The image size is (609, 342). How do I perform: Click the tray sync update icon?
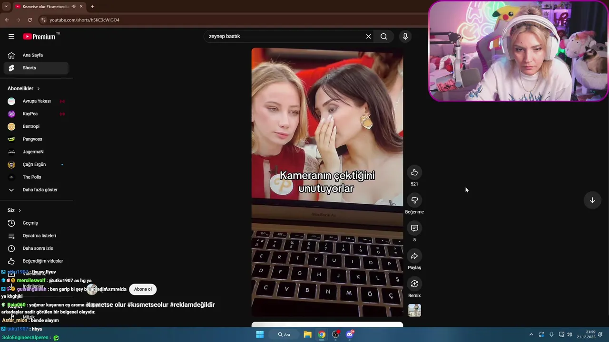pyautogui.click(x=541, y=334)
